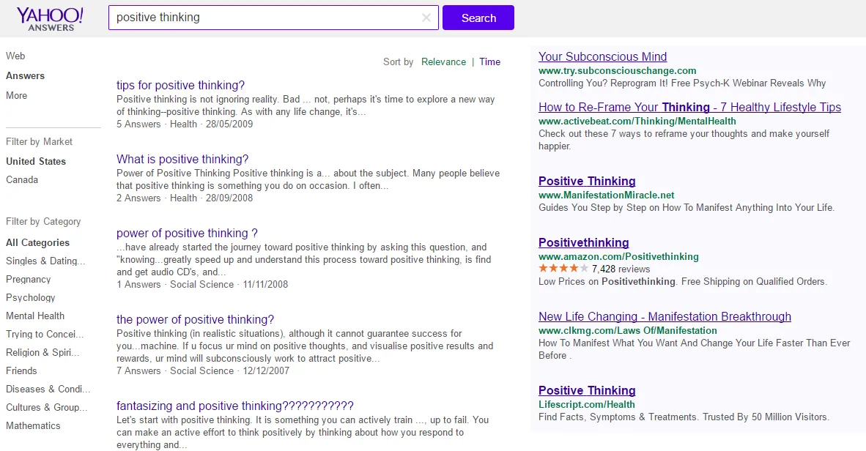
Task: Sort results by Time
Action: [x=490, y=61]
